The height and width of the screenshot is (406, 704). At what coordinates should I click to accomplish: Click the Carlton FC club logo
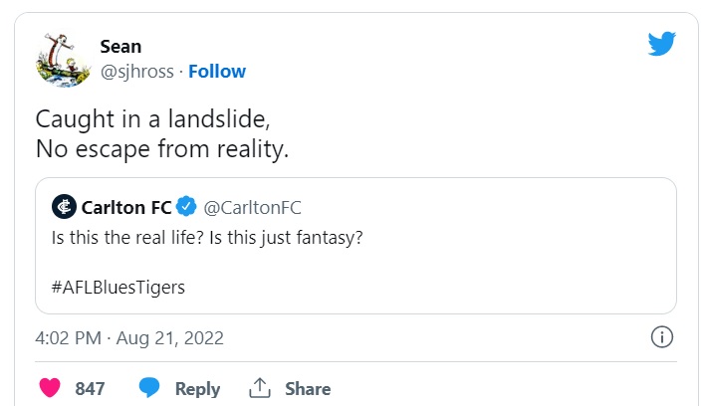(x=65, y=207)
